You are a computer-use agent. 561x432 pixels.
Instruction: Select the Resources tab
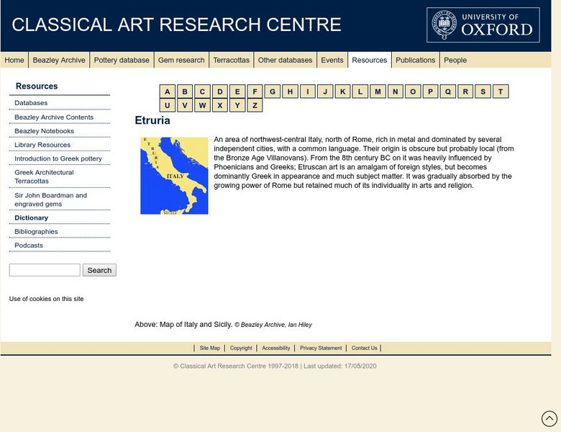(370, 60)
